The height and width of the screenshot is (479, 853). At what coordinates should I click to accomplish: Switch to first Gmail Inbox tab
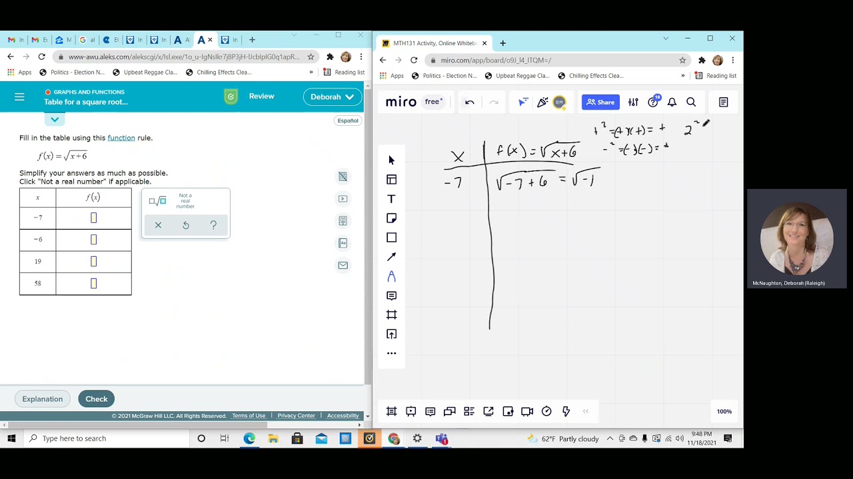(x=16, y=40)
